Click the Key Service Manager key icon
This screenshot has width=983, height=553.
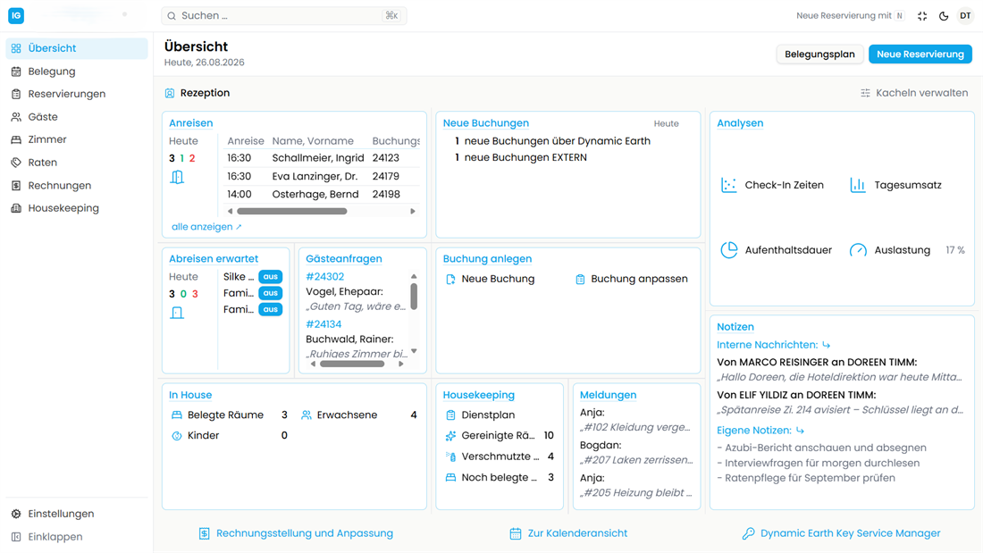[x=748, y=533]
